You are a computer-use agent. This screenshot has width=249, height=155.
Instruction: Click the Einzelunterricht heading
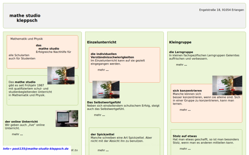point(102,42)
